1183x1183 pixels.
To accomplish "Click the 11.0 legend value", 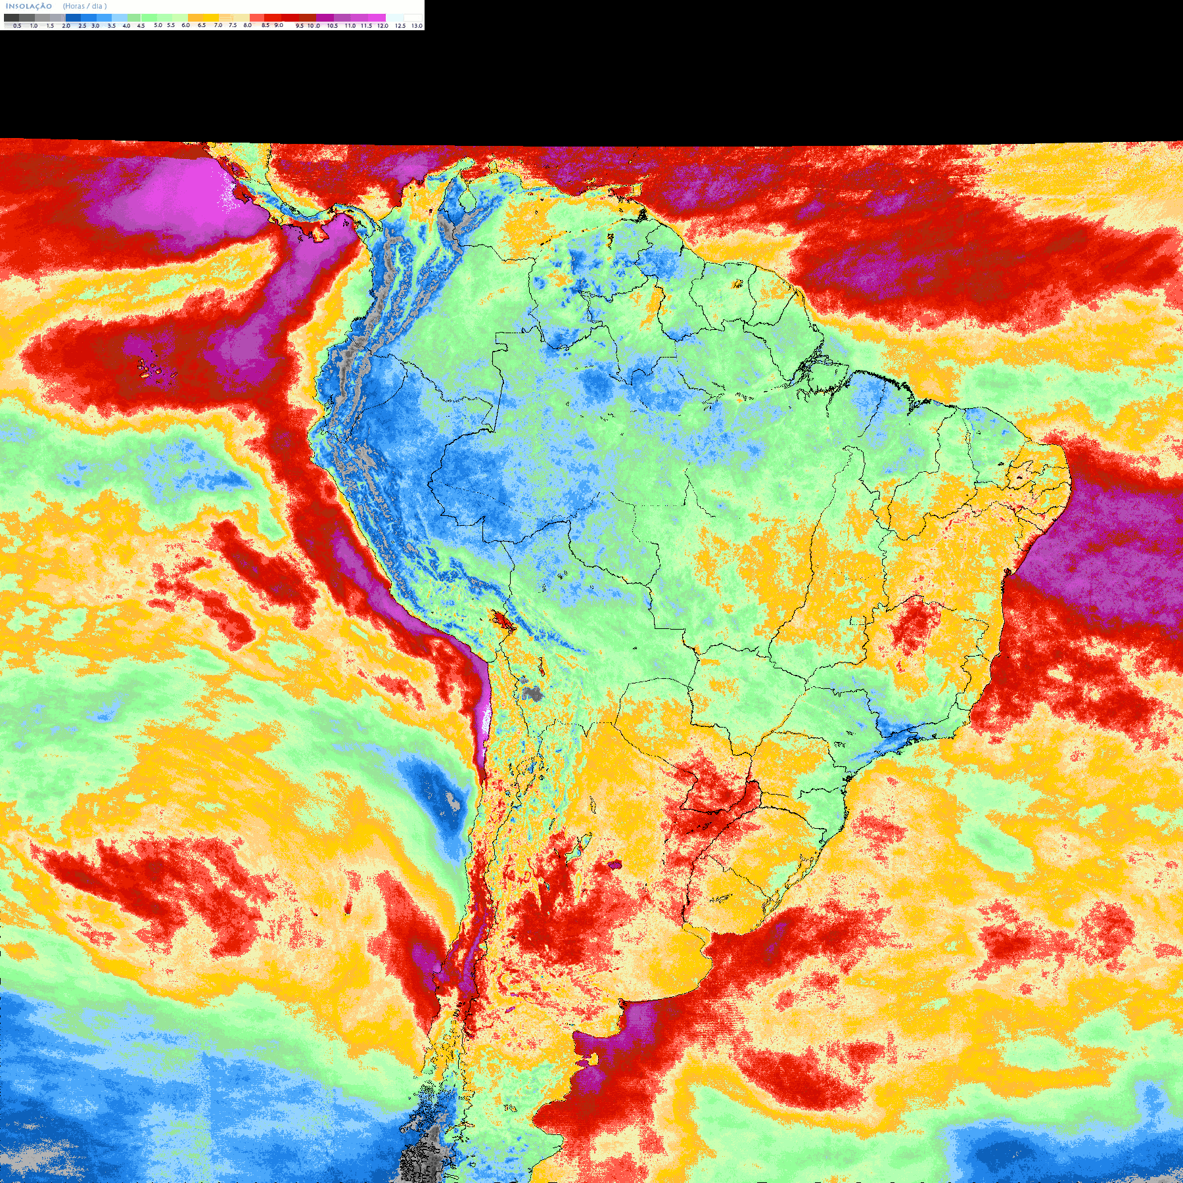I will tap(350, 26).
